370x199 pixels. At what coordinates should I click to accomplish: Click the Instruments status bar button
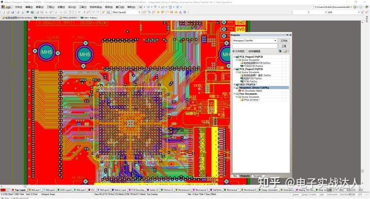pos(332,194)
